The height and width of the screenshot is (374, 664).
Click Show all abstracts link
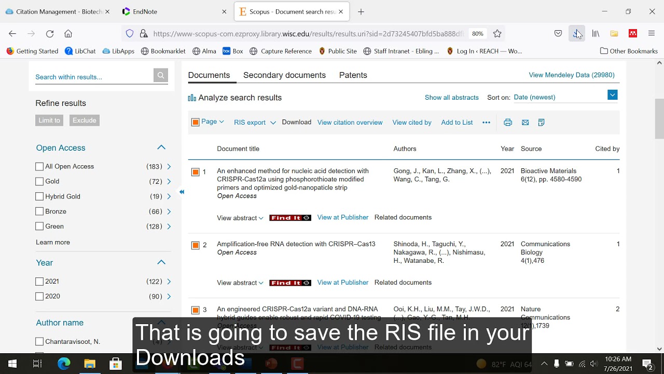tap(452, 98)
